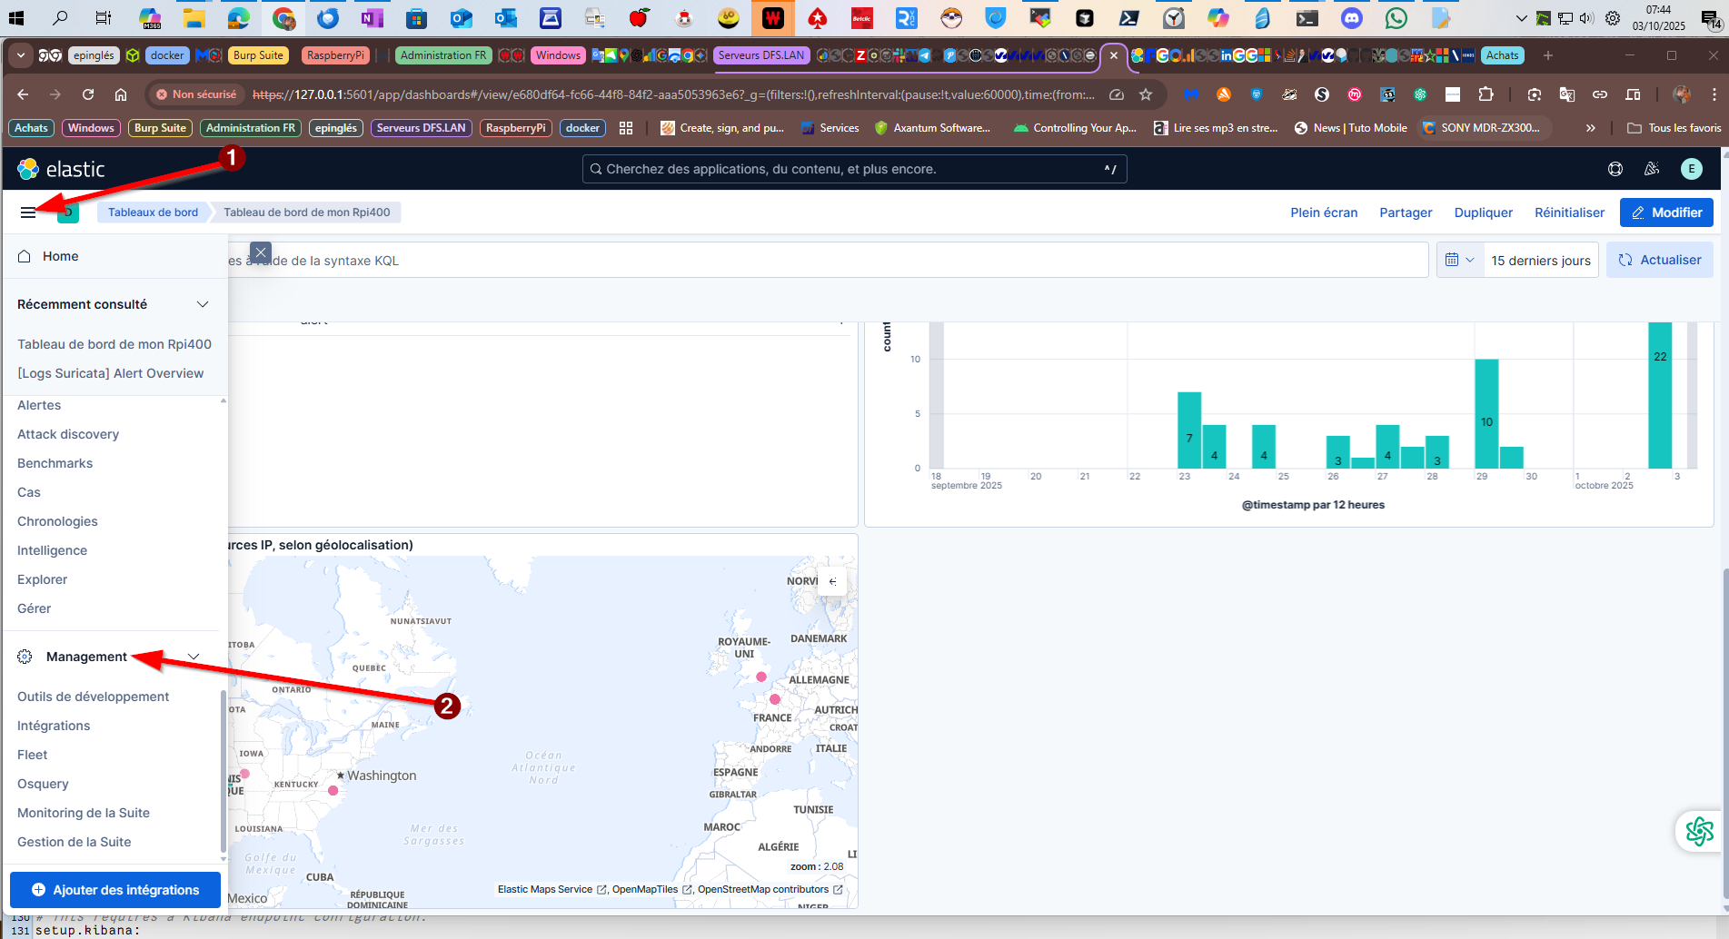Image resolution: width=1729 pixels, height=939 pixels.
Task: Click the Modifier button
Action: coord(1666,213)
